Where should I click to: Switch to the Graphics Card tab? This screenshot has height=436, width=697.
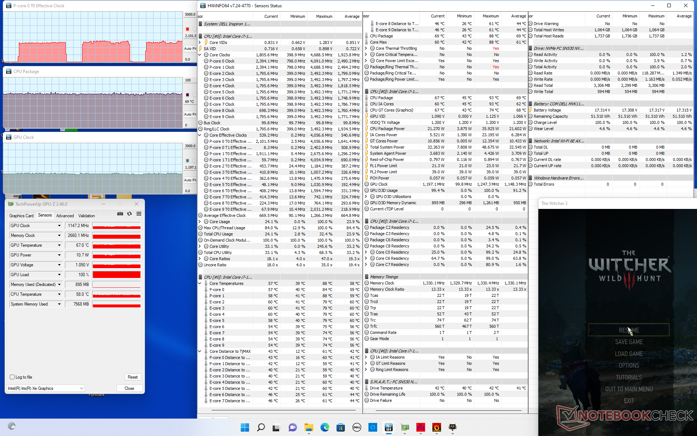pyautogui.click(x=21, y=215)
